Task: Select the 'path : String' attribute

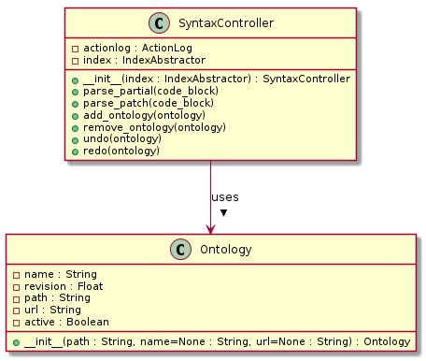Action: (57, 298)
